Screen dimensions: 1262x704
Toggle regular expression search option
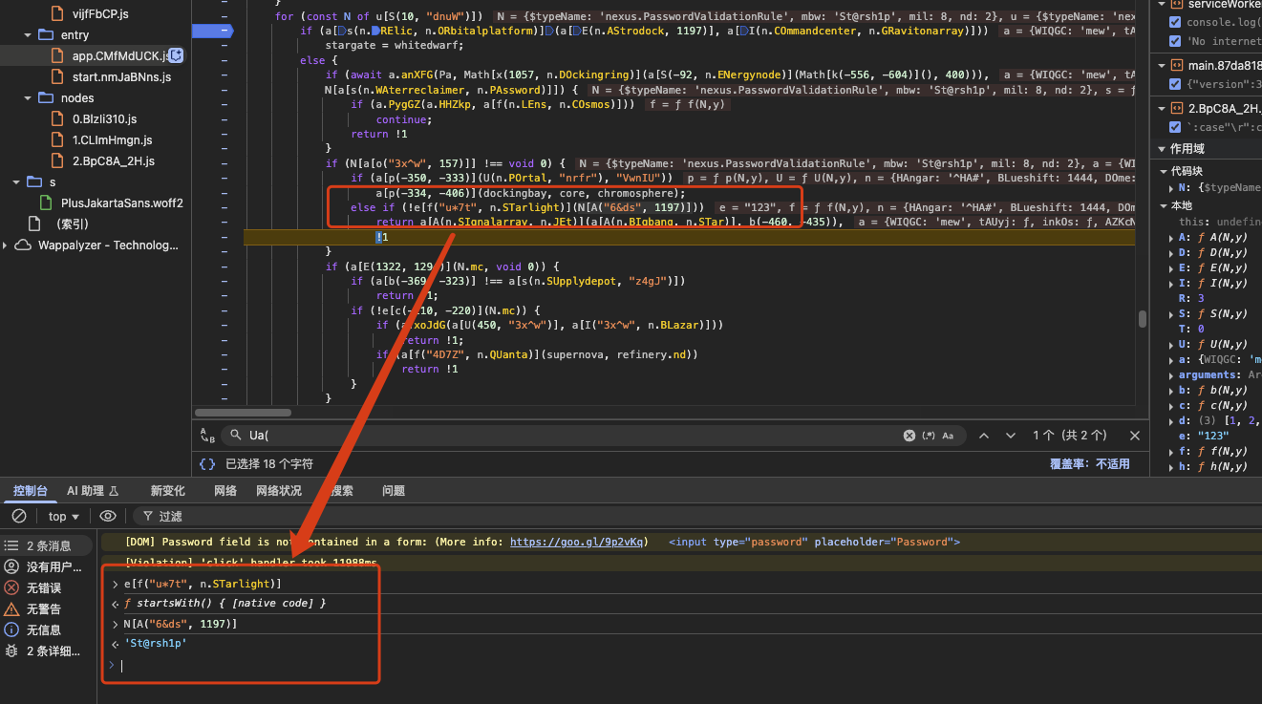[x=929, y=436]
